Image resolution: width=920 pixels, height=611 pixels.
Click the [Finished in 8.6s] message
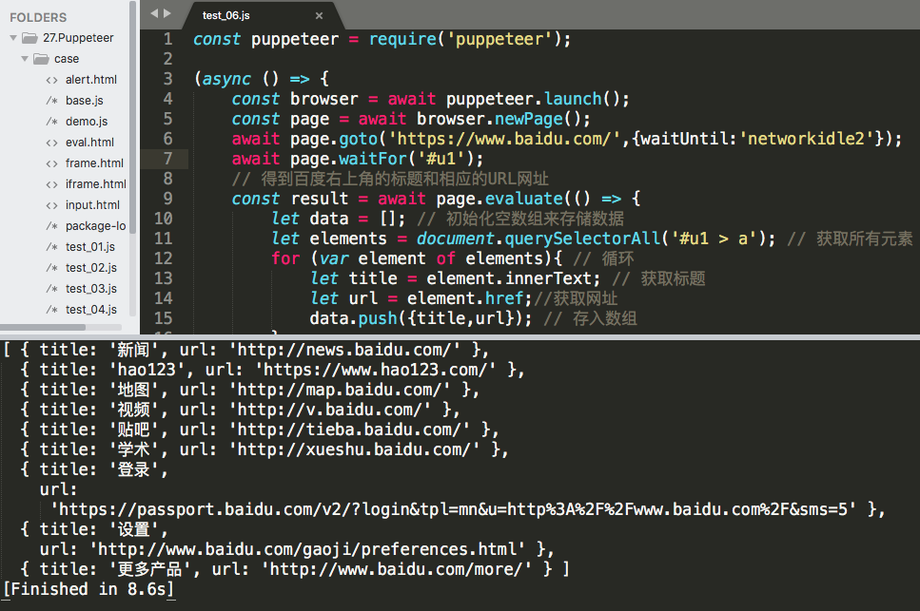(88, 589)
